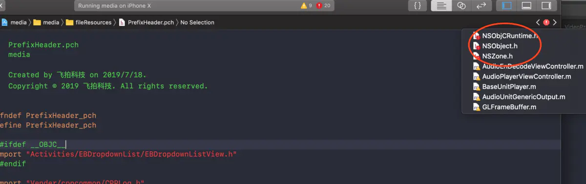The width and height of the screenshot is (586, 184).
Task: Switch to the Version editor arrows mode
Action: point(481,6)
